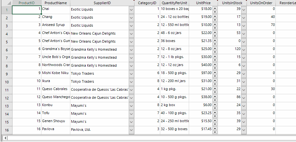Open the UnitsInStock dropdown for Ikura
The image size is (296, 142).
point(243,82)
